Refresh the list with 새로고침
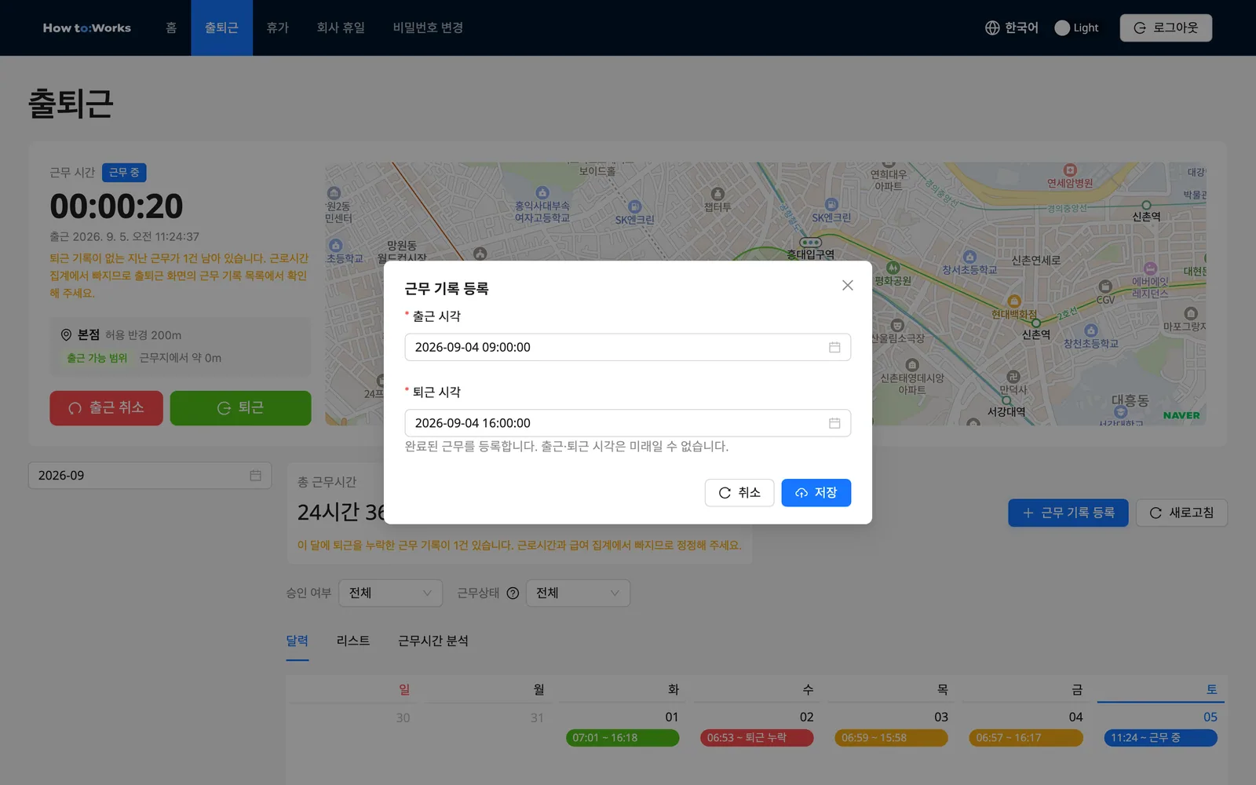 (1181, 513)
